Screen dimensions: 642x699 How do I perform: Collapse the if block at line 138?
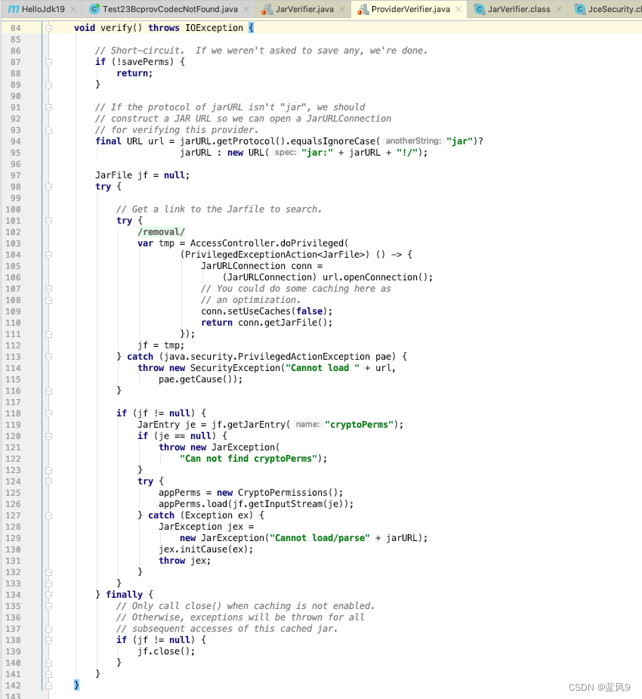click(48, 640)
